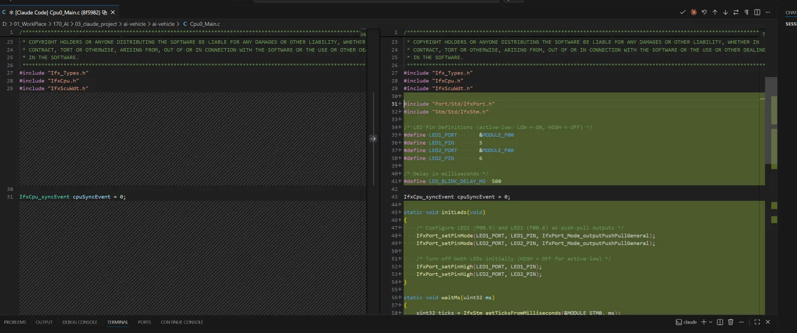
Task: Switch to the PROBLEMS panel tab
Action: point(15,322)
